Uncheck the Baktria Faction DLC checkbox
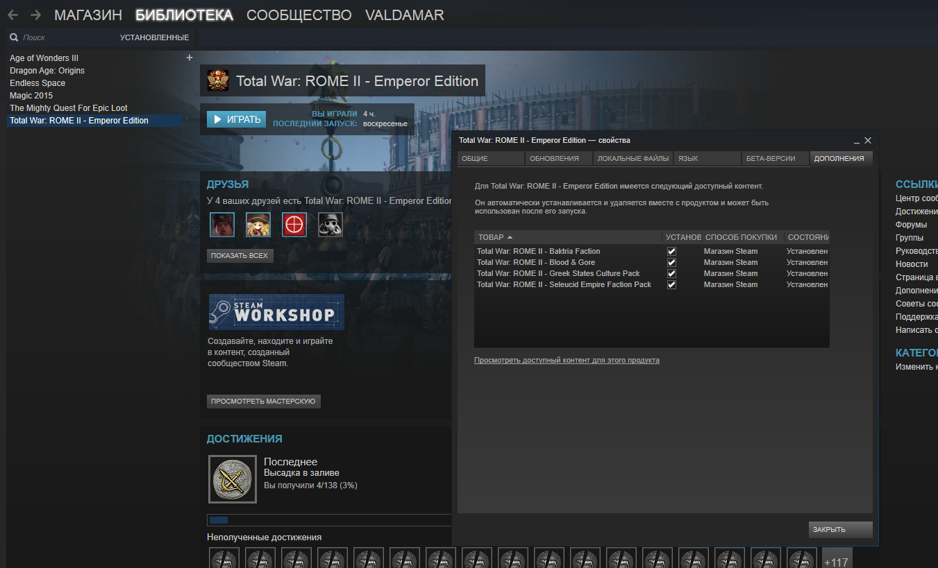 coord(671,252)
